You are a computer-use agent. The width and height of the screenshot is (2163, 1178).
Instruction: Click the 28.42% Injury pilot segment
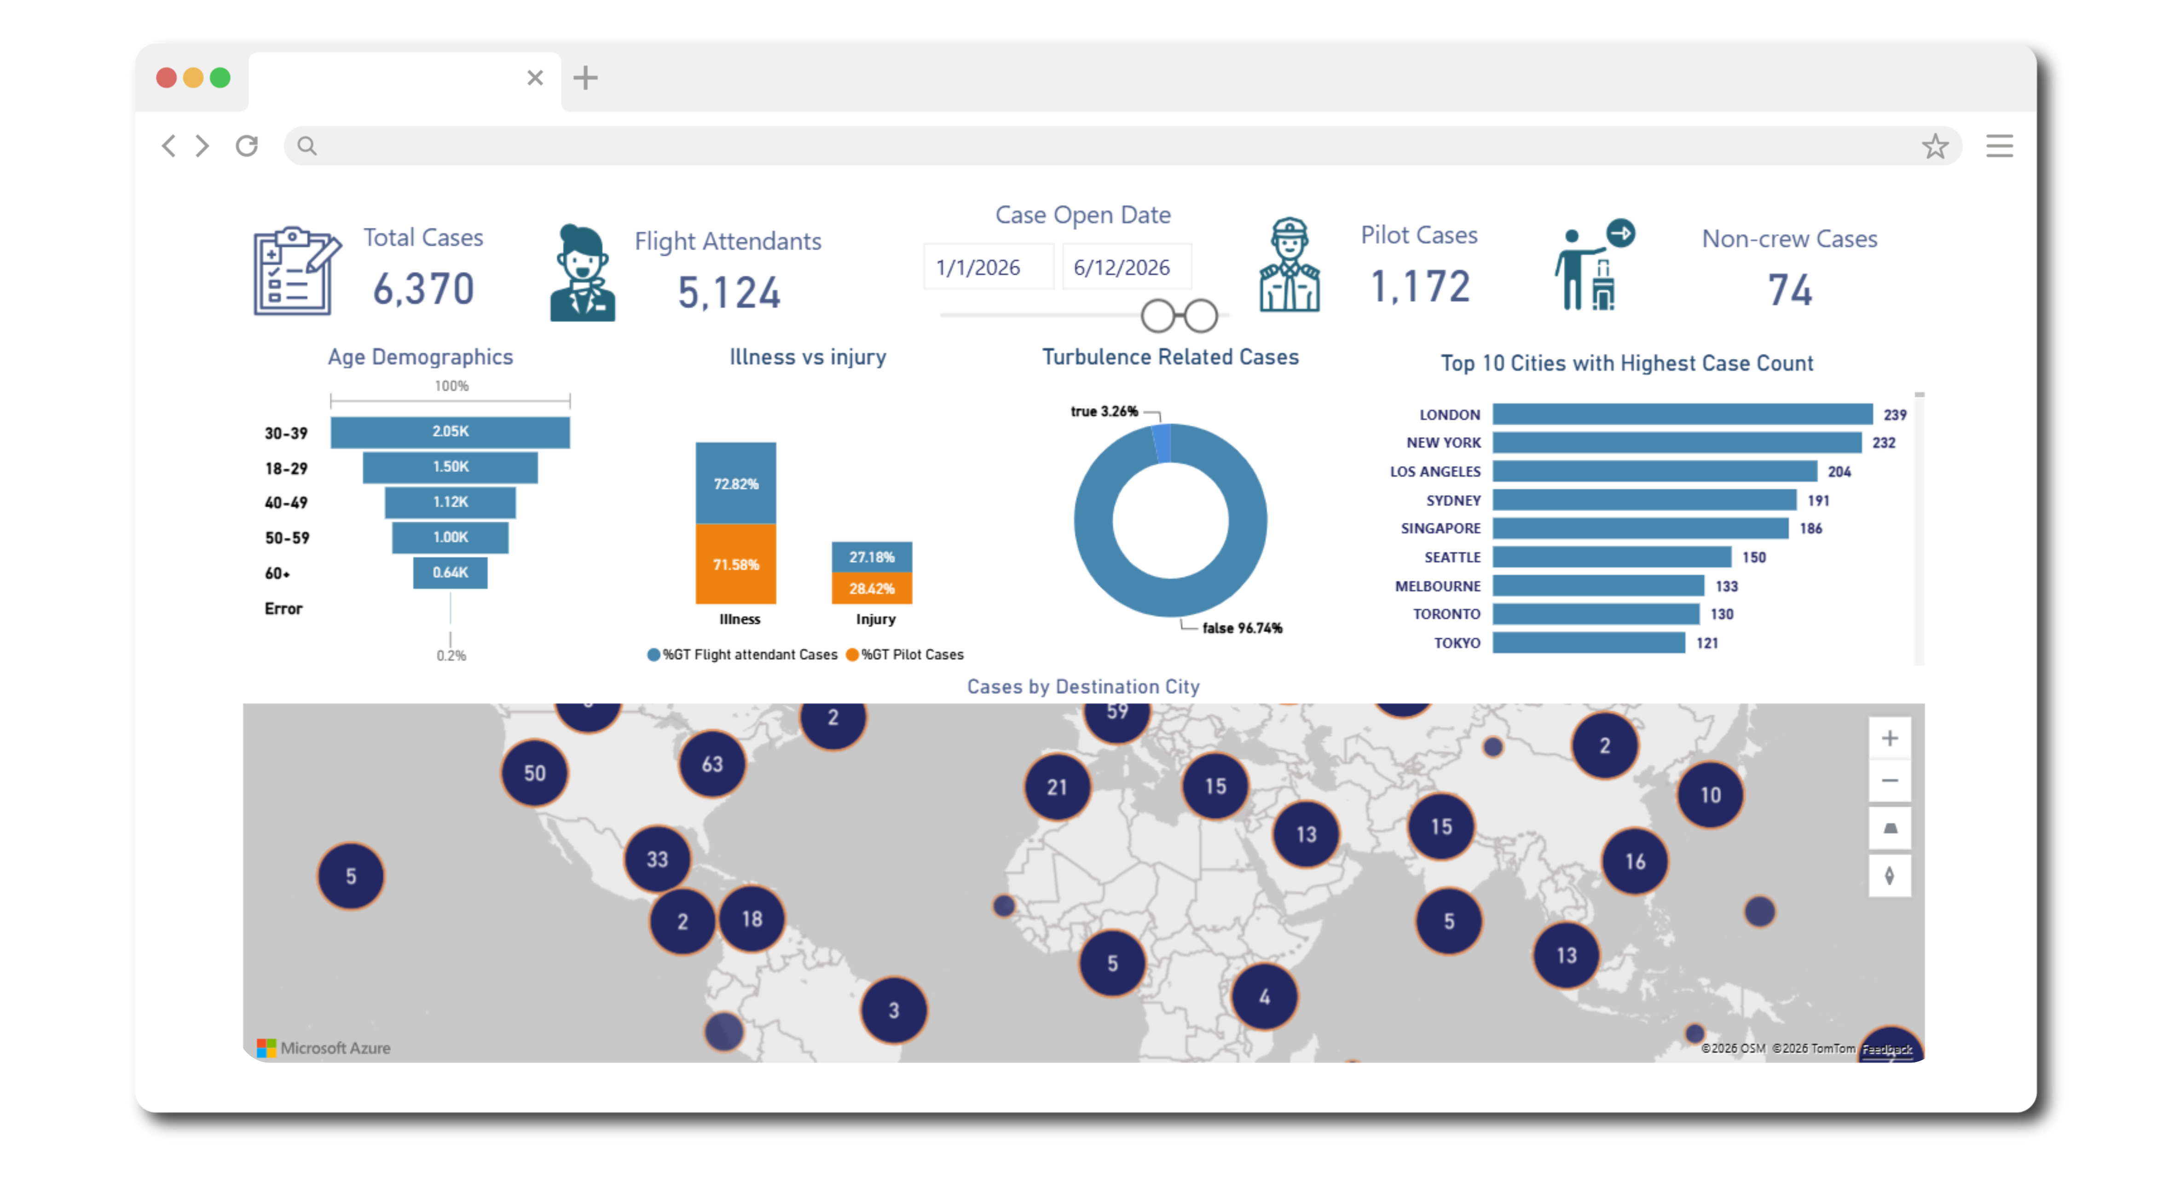tap(872, 589)
